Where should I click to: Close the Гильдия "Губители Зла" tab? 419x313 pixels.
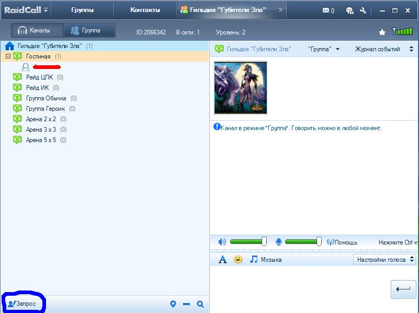tap(280, 10)
